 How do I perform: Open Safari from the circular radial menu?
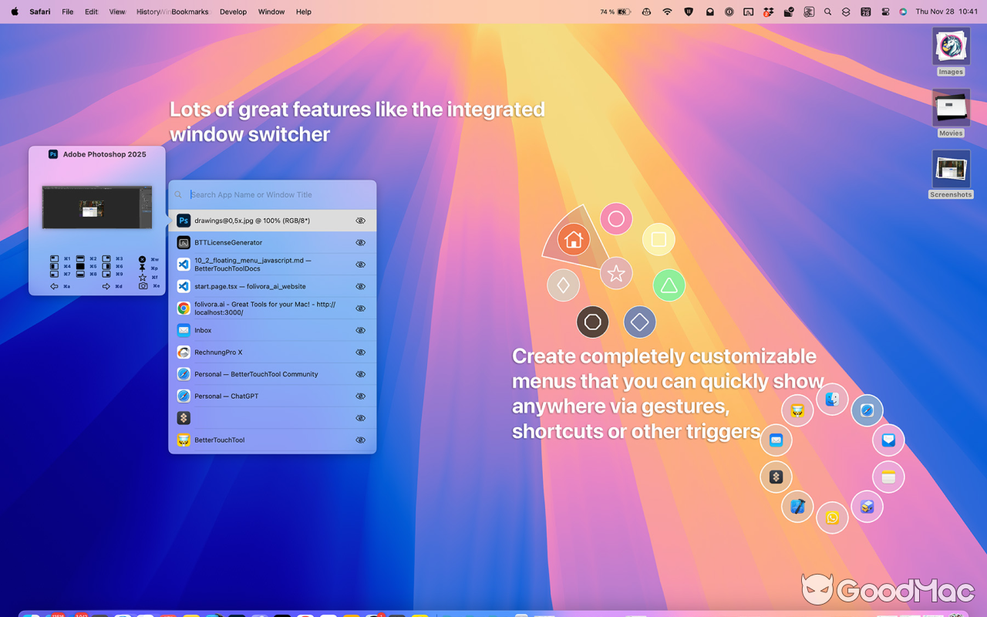coord(867,410)
